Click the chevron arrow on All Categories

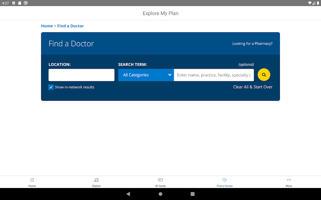pos(170,75)
